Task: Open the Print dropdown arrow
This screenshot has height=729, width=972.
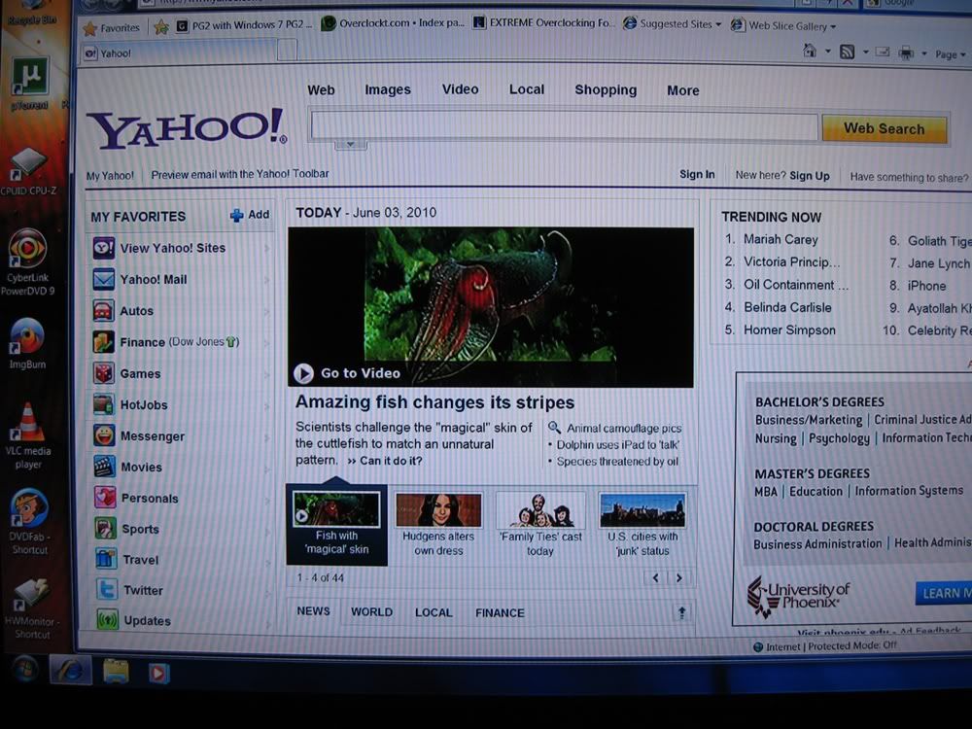Action: (923, 53)
